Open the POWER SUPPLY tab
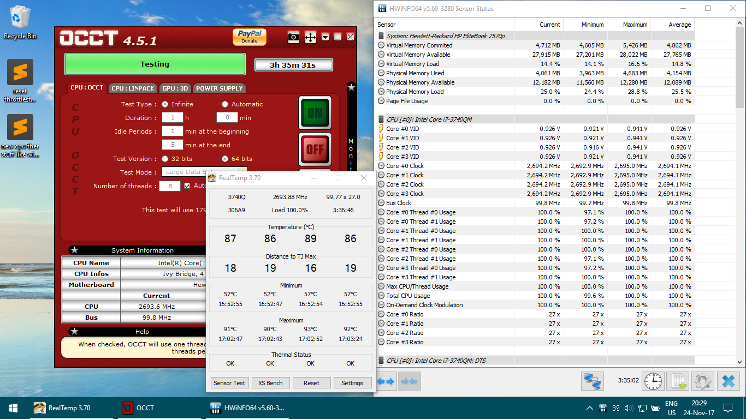The height and width of the screenshot is (419, 746). click(219, 88)
